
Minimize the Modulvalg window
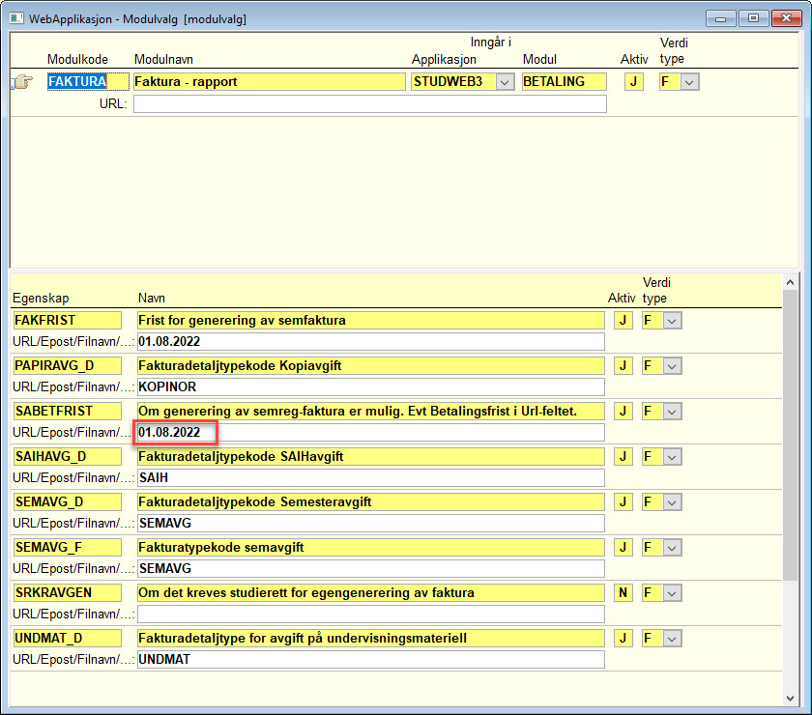720,18
